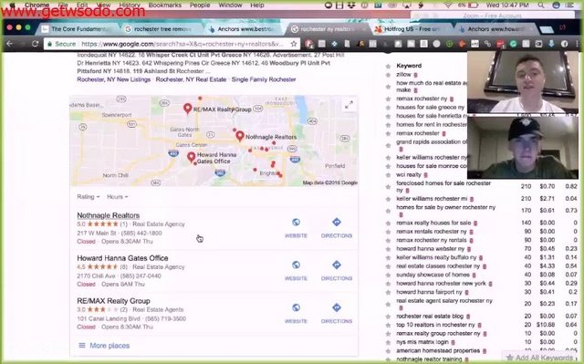This screenshot has width=584, height=364.
Task: Click the link-chain extension icon
Action: [487, 44]
